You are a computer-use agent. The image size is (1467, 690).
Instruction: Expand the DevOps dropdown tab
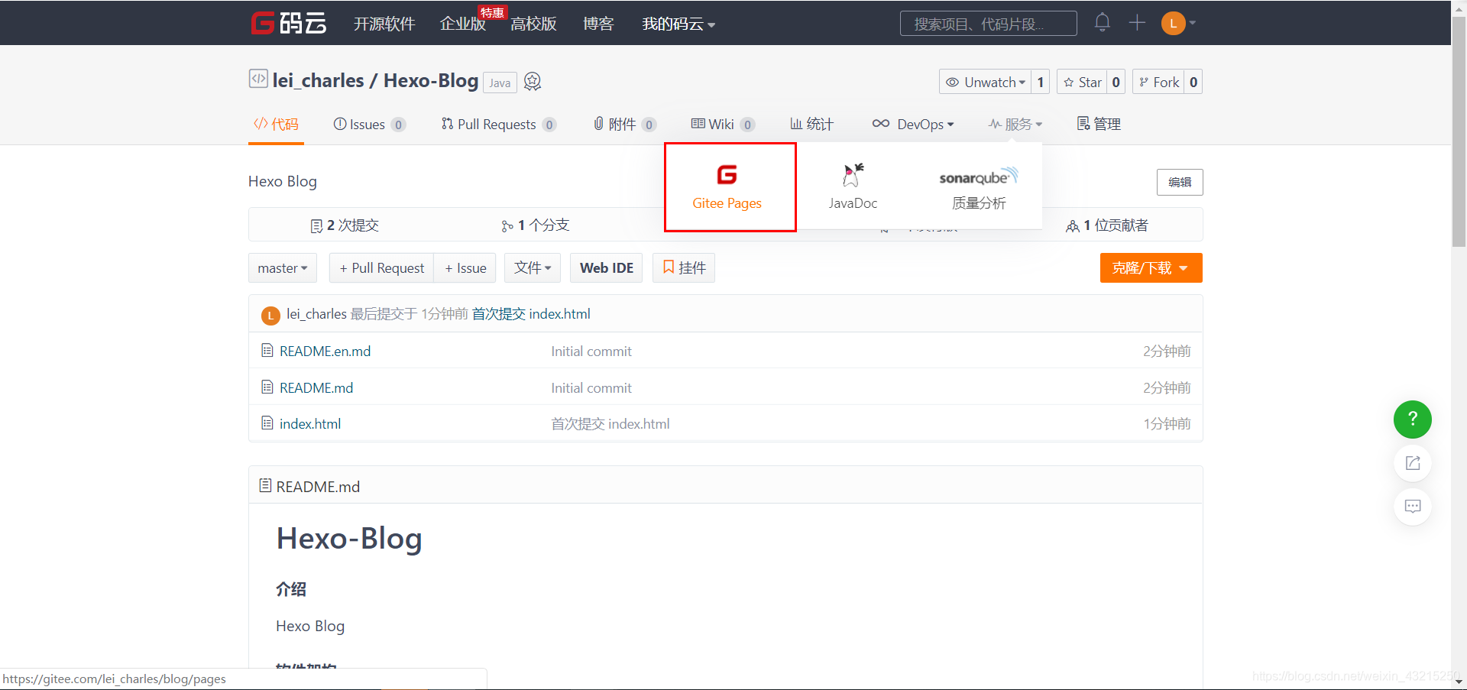point(913,124)
